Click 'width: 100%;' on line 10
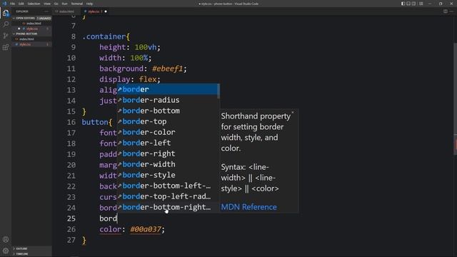The image size is (457, 257). [126, 58]
